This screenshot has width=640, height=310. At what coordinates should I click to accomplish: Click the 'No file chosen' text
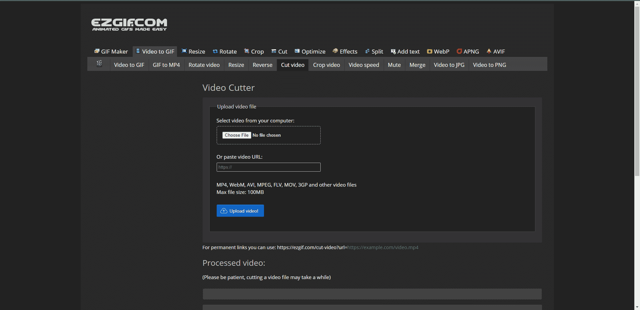[x=267, y=135]
